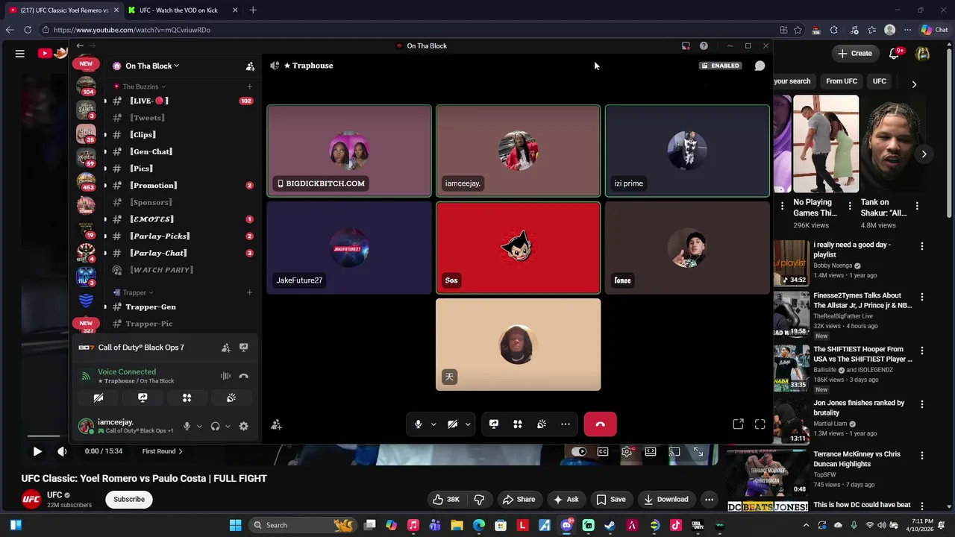Open user settings gear in Discord

click(243, 426)
